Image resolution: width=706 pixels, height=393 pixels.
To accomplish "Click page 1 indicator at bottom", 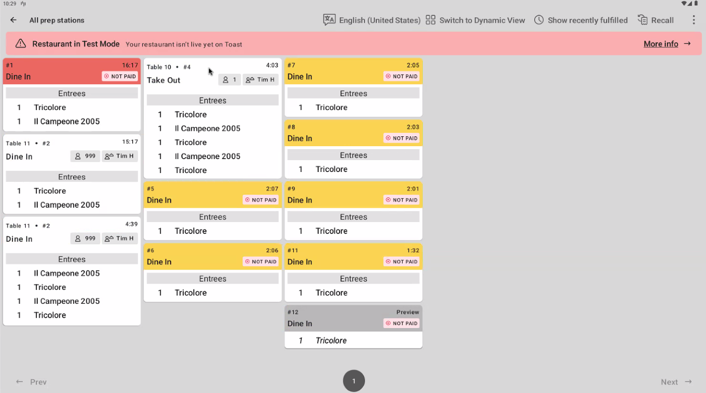I will click(x=353, y=381).
